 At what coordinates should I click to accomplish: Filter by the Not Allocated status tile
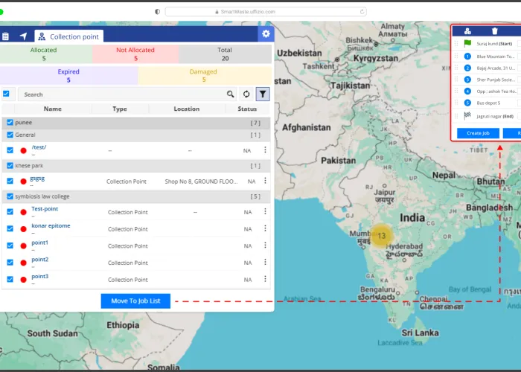135,54
